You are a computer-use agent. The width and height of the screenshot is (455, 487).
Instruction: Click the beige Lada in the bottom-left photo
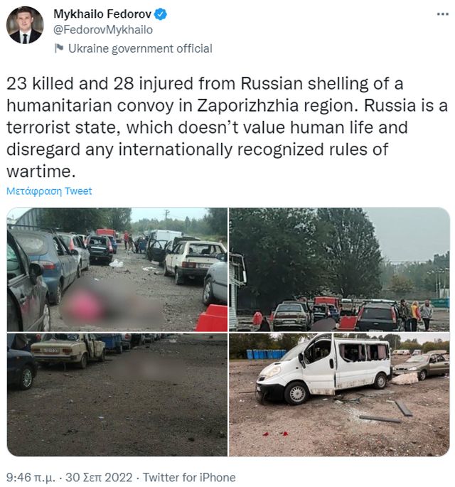[68, 349]
